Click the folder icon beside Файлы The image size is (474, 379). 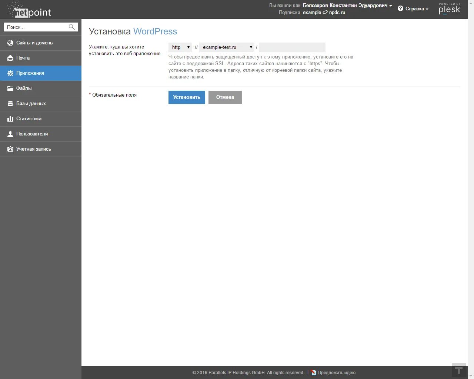(10, 88)
